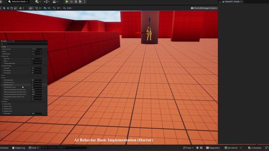Select the Scale tool
The height and width of the screenshot is (151, 269).
tap(16, 8)
